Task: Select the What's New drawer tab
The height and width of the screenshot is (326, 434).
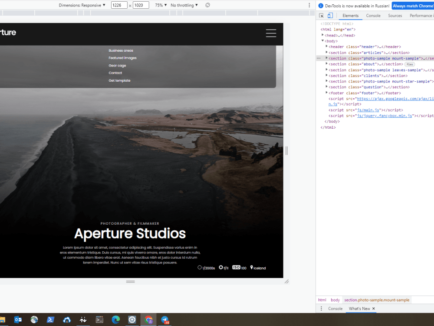Action: [359, 309]
